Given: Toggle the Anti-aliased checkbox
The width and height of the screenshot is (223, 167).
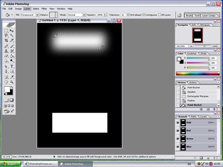Looking at the screenshot, I should click(x=128, y=15).
